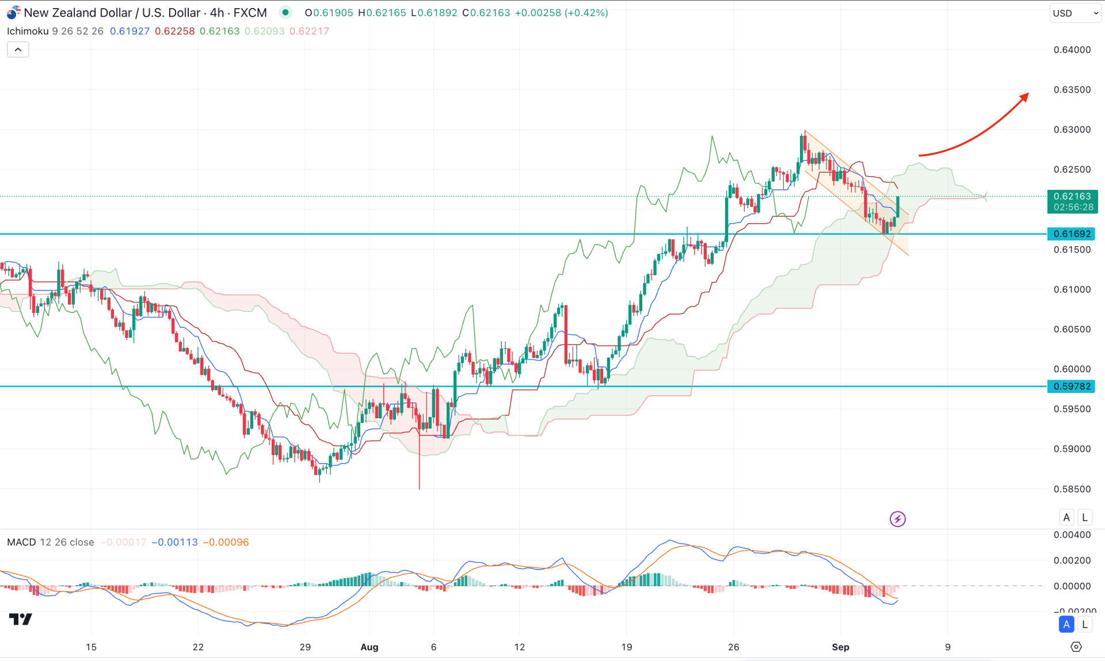Image resolution: width=1105 pixels, height=661 pixels.
Task: Click the New Zealand Dollar flag icon
Action: pyautogui.click(x=13, y=13)
